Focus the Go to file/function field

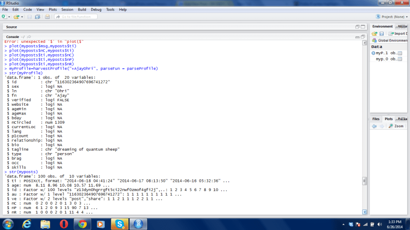(x=76, y=17)
